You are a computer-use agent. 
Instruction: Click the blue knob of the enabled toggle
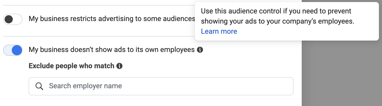click(17, 50)
